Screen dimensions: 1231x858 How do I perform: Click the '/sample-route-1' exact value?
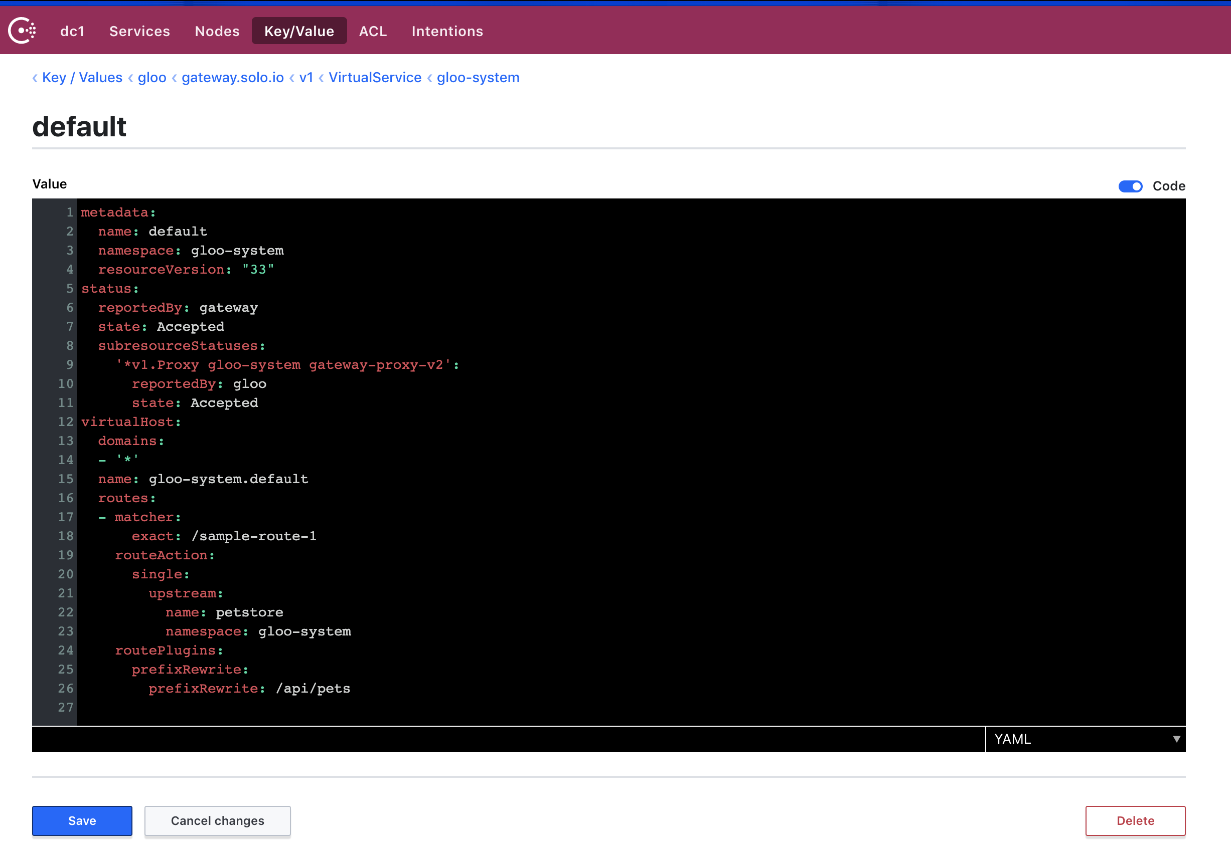click(254, 536)
